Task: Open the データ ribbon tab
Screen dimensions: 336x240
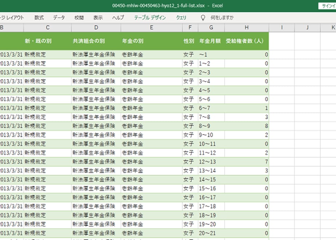Action: pos(59,17)
